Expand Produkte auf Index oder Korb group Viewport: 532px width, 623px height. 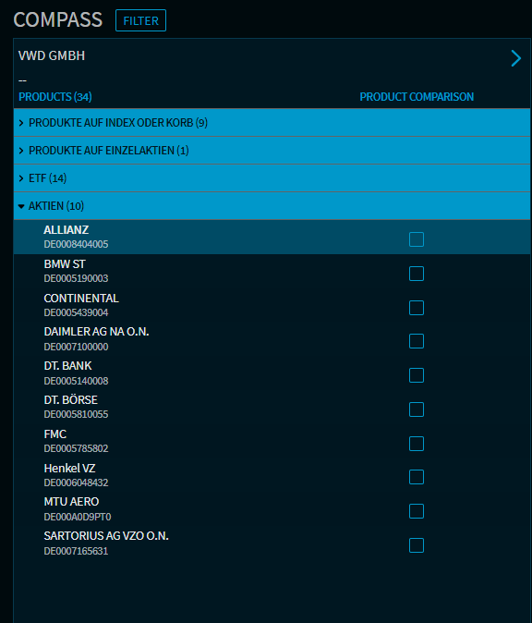click(272, 123)
